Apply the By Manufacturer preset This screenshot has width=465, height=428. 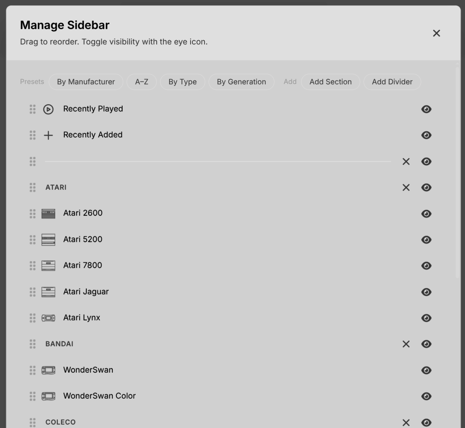coord(86,82)
